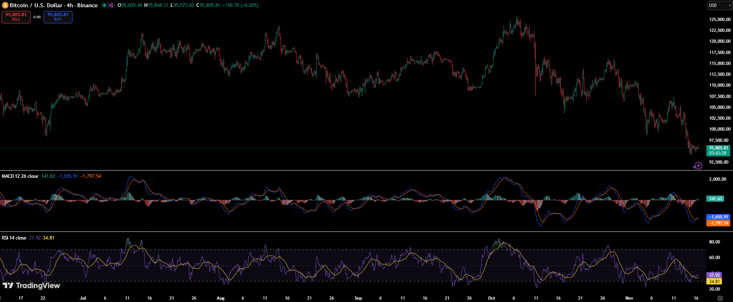Click the high price value 95,848.31
This screenshot has height=302, width=733.
(158, 5)
